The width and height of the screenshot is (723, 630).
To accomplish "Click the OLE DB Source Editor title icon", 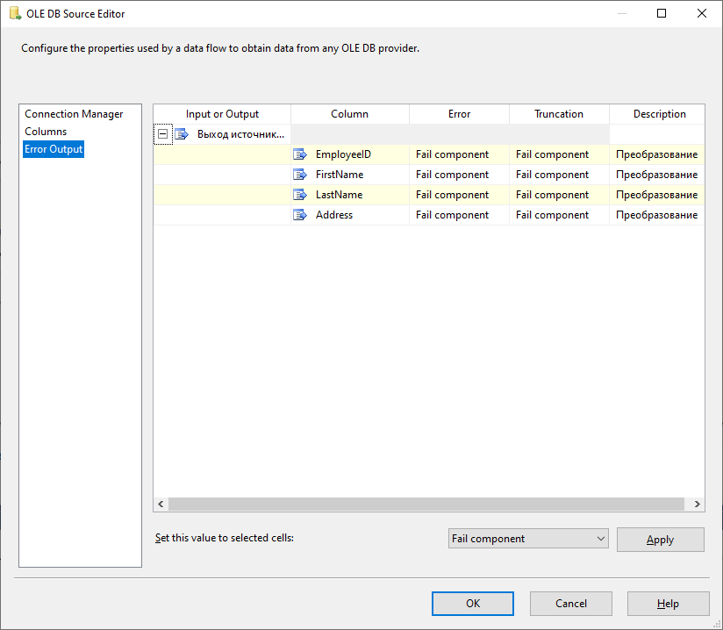I will tap(15, 13).
